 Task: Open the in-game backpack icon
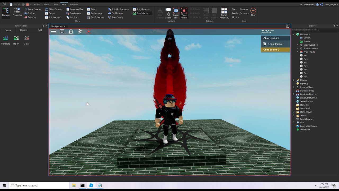coord(71,32)
